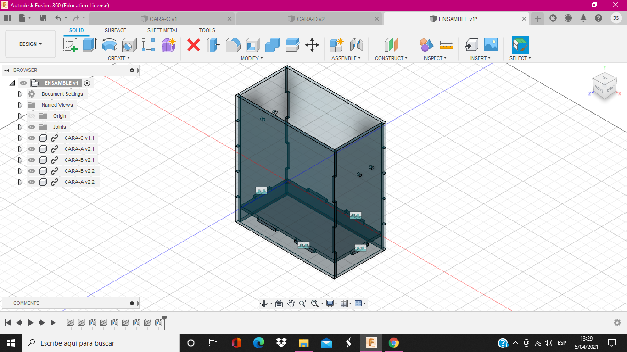The height and width of the screenshot is (352, 627).
Task: Open the JS user account button
Action: point(616,18)
